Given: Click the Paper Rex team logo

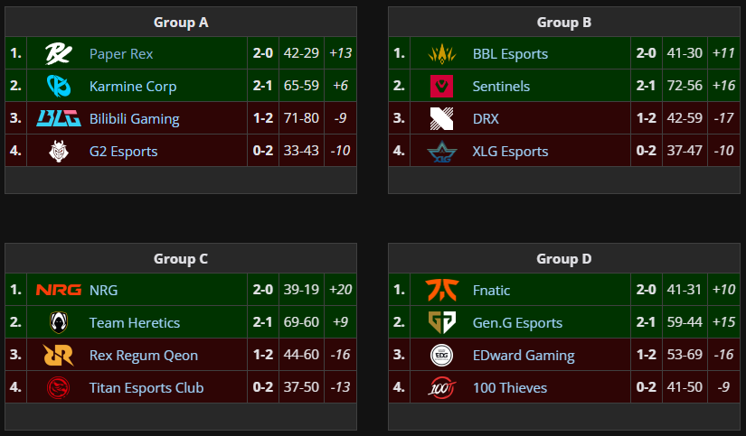Looking at the screenshot, I should [x=59, y=53].
